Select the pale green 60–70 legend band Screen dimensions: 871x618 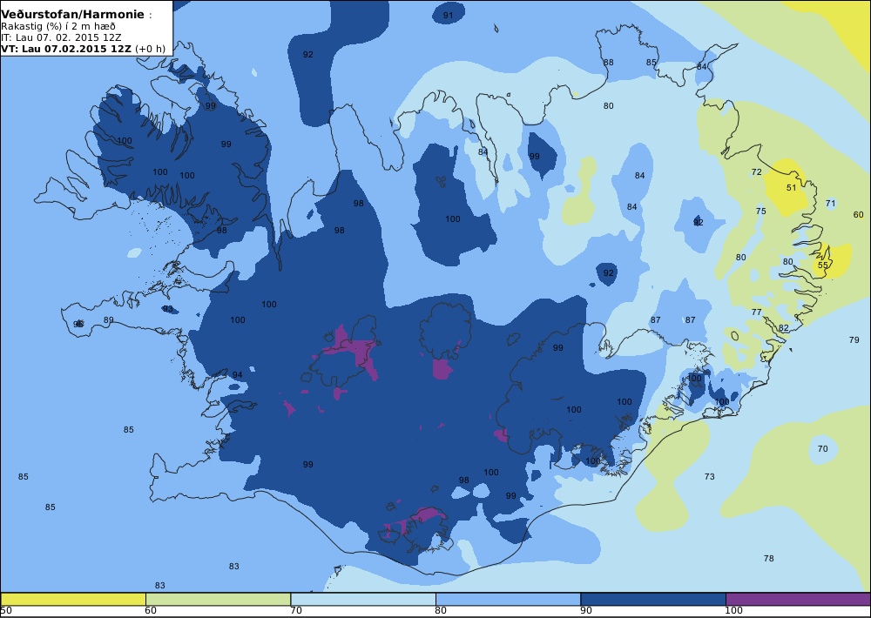pos(218,599)
